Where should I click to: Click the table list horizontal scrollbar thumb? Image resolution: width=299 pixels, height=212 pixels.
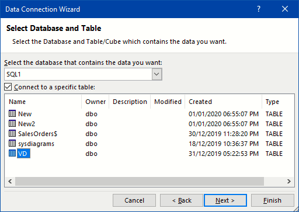(x=140, y=181)
